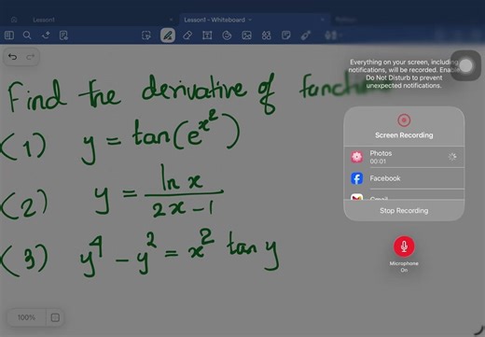Go to the home library icon
The image size is (485, 337).
pyautogui.click(x=14, y=20)
